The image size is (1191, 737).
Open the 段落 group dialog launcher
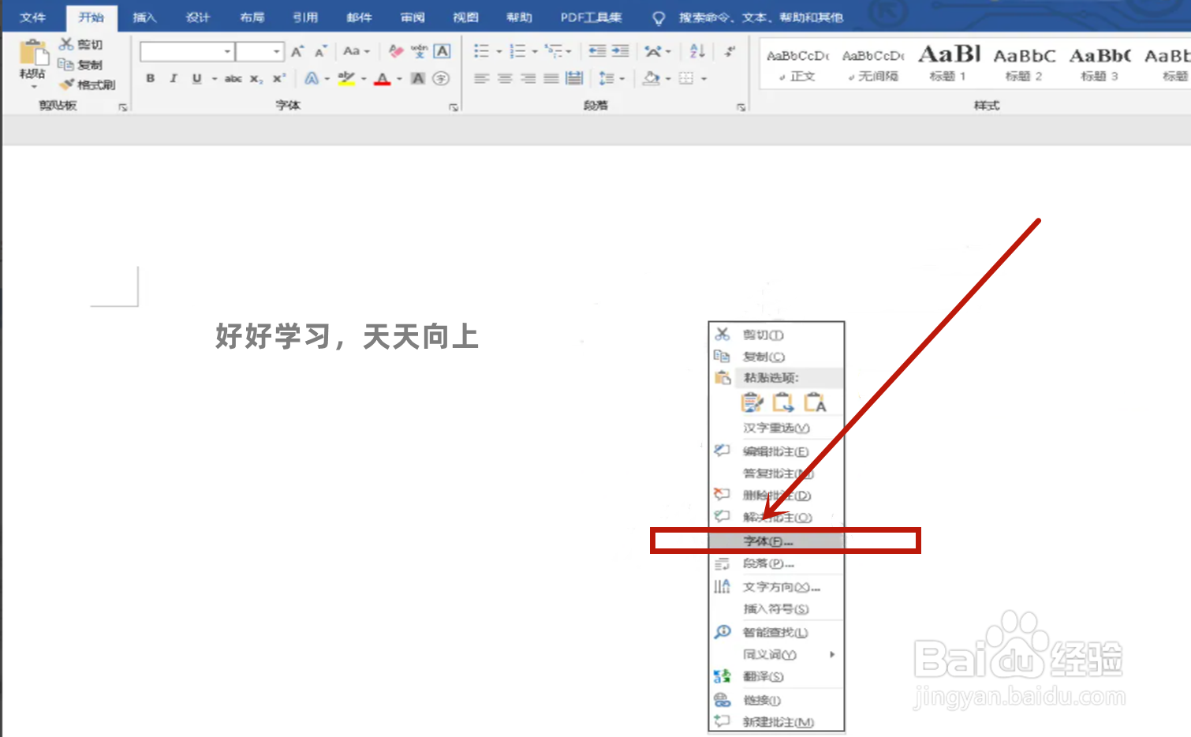(741, 107)
